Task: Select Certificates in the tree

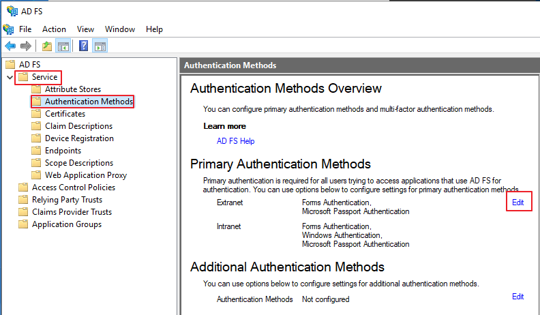Action: tap(65, 114)
